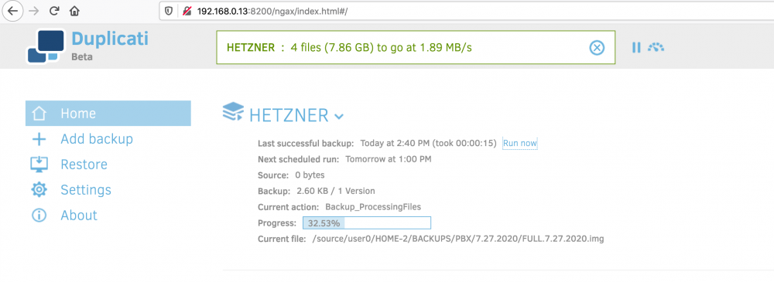The image size is (774, 282).
Task: Click the Run now link
Action: tap(520, 144)
